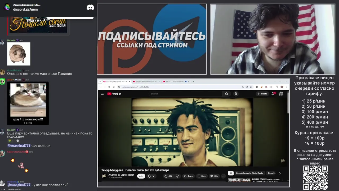
Task: Click the YouTube search magnifier button
Action: click(x=226, y=94)
